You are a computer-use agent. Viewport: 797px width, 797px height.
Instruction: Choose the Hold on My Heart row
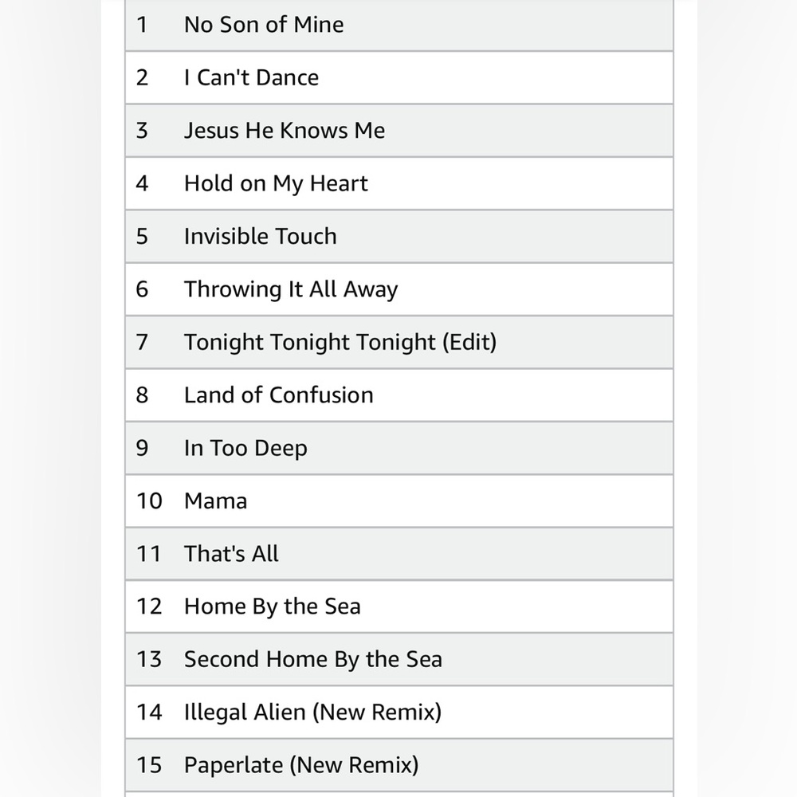click(x=399, y=183)
